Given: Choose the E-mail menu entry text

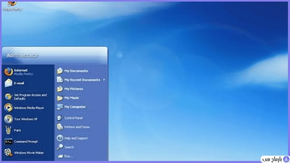Looking at the screenshot, I should tap(19, 83).
